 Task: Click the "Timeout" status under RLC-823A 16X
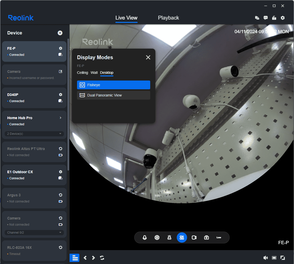[15, 254]
